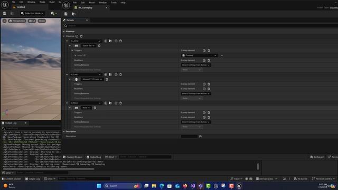Screen dimensions: 338x190
Task: Open the File menu in IM_Gameplay window
Action: click(x=75, y=3)
